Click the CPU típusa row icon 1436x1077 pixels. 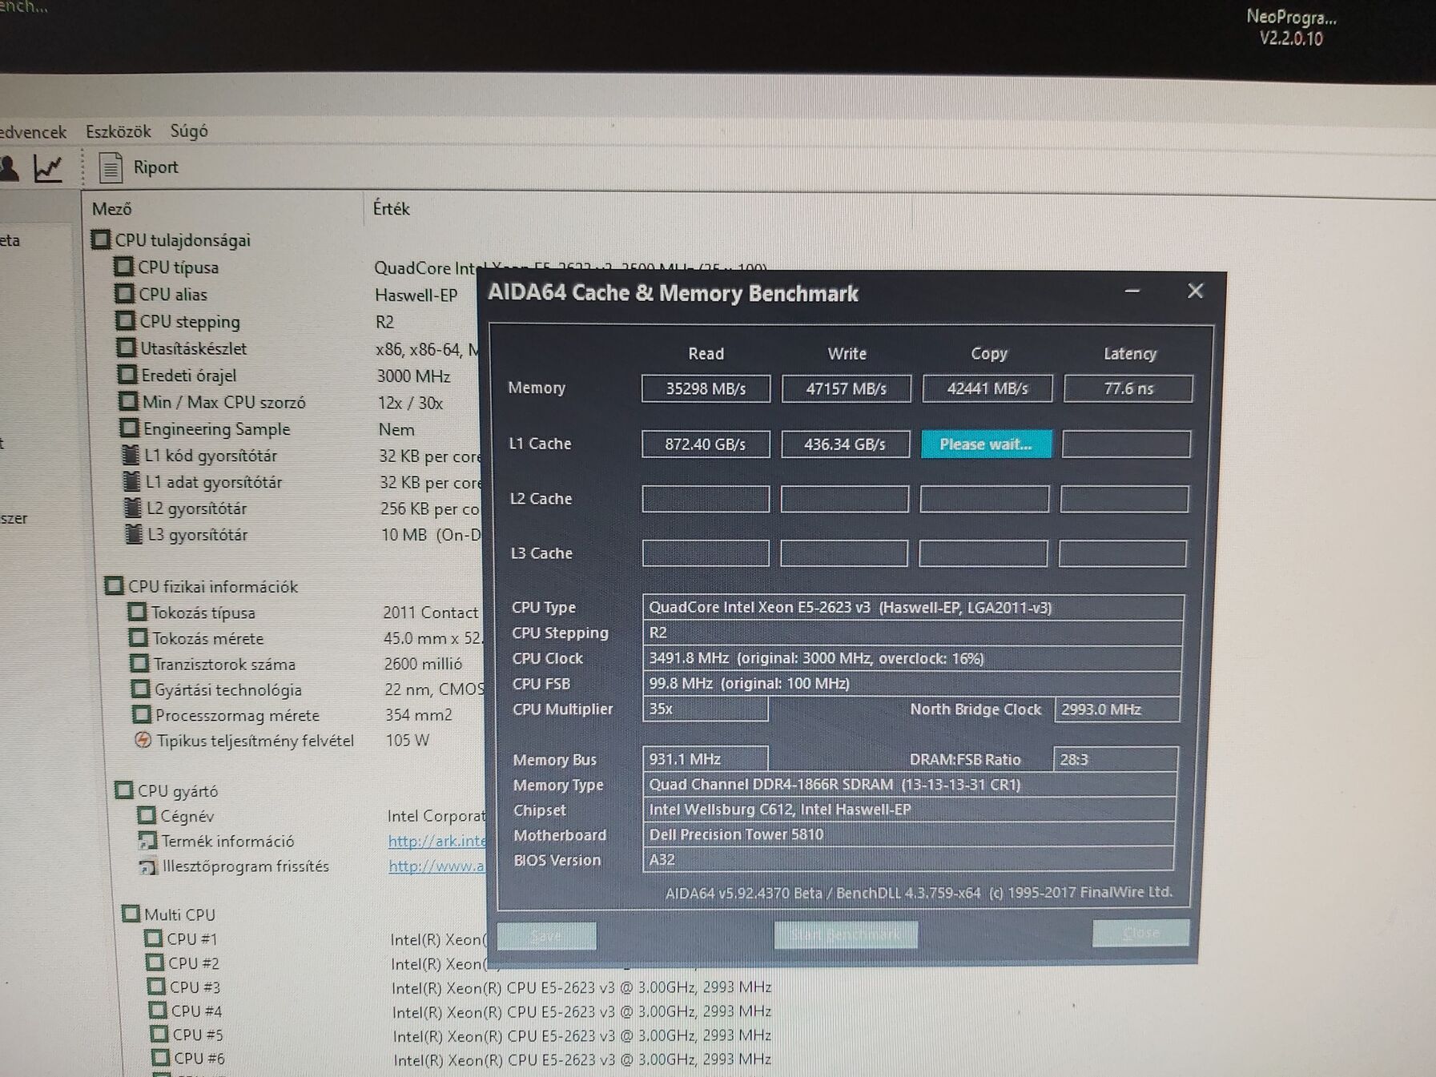124,266
